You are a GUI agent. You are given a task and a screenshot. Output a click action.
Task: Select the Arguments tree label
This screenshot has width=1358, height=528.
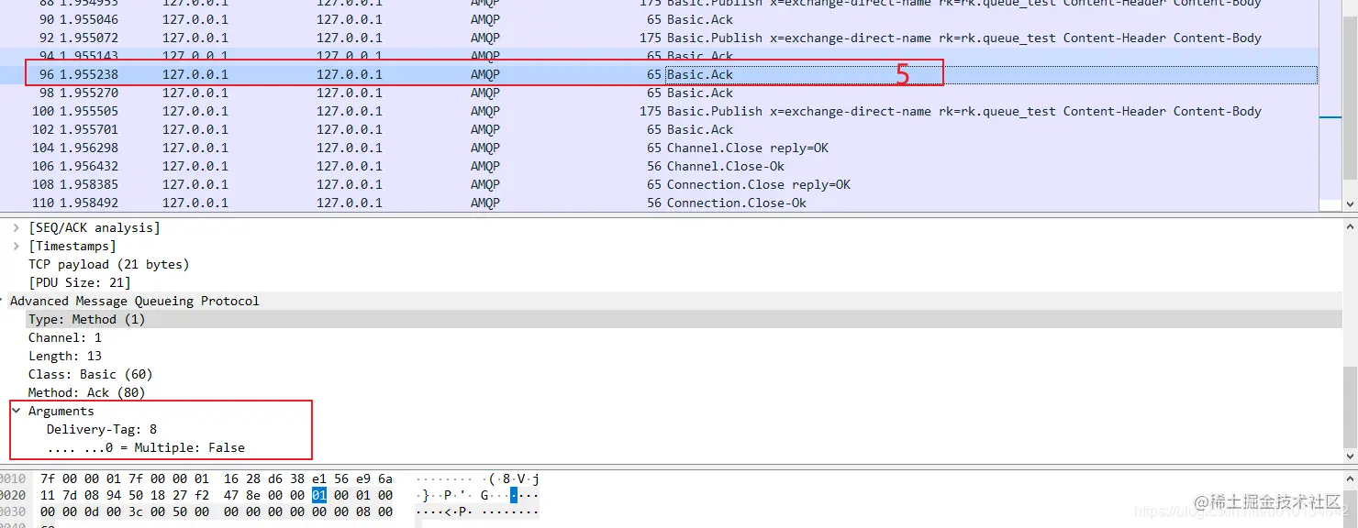(x=61, y=411)
